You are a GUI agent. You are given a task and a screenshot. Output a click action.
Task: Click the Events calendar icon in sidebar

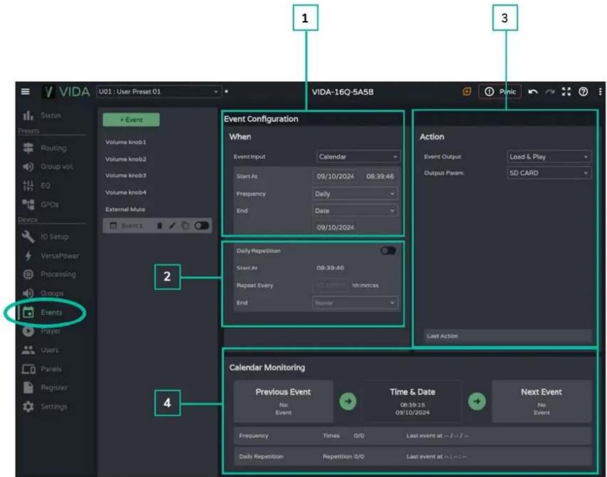click(x=28, y=312)
